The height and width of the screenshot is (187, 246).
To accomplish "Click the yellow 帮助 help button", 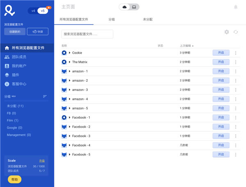I will point(15,180).
